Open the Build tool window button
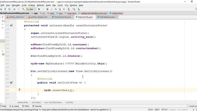This screenshot has height=111, width=197. [3, 106]
